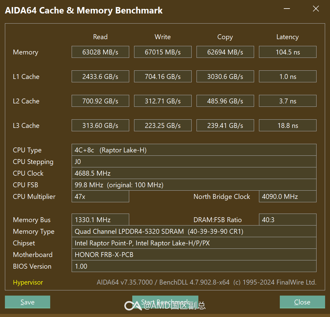Image resolution: width=330 pixels, height=317 pixels.
Task: Click the Save button
Action: pos(28,302)
